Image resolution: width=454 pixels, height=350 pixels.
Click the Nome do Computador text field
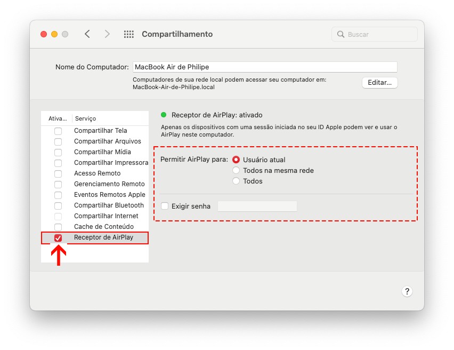[x=264, y=67]
